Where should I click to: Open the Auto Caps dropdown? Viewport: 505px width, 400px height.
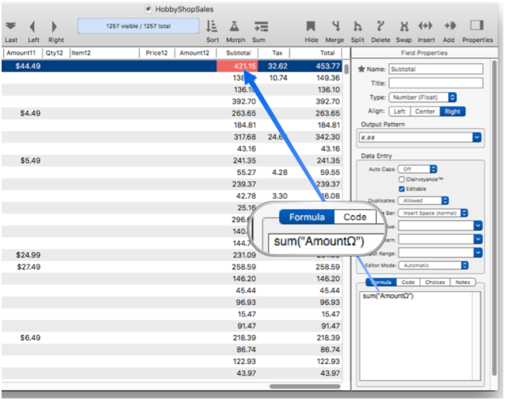[x=417, y=168]
